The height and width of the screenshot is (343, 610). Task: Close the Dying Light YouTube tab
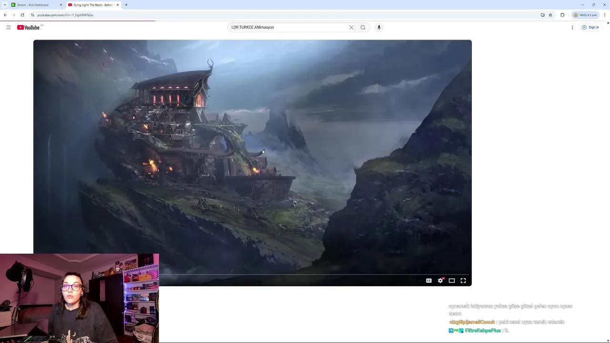tap(118, 5)
